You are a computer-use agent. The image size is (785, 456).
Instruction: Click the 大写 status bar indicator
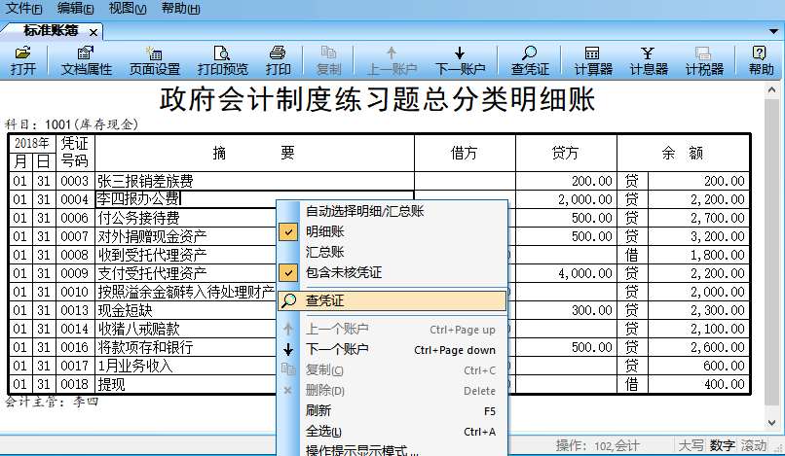click(x=691, y=445)
